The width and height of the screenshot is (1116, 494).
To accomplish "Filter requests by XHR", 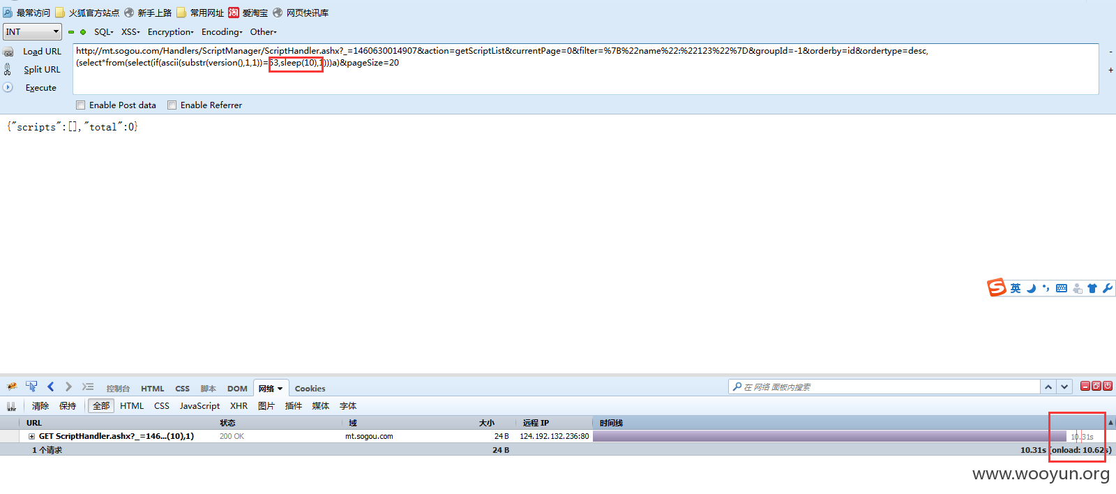I will click(239, 406).
